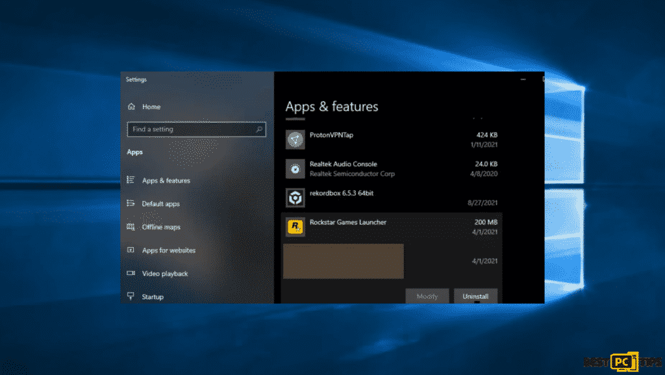Open Home settings page label
The height and width of the screenshot is (375, 665).
pyautogui.click(x=151, y=107)
